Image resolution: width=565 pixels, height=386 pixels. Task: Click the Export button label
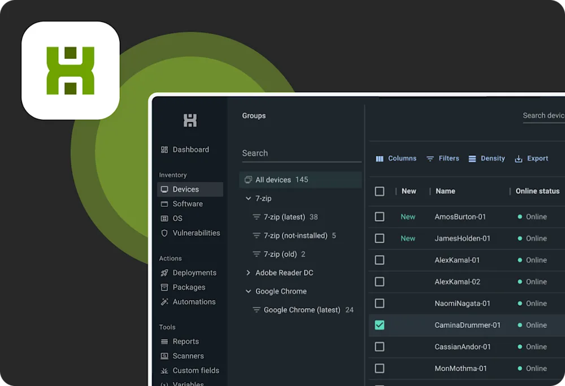(x=538, y=159)
